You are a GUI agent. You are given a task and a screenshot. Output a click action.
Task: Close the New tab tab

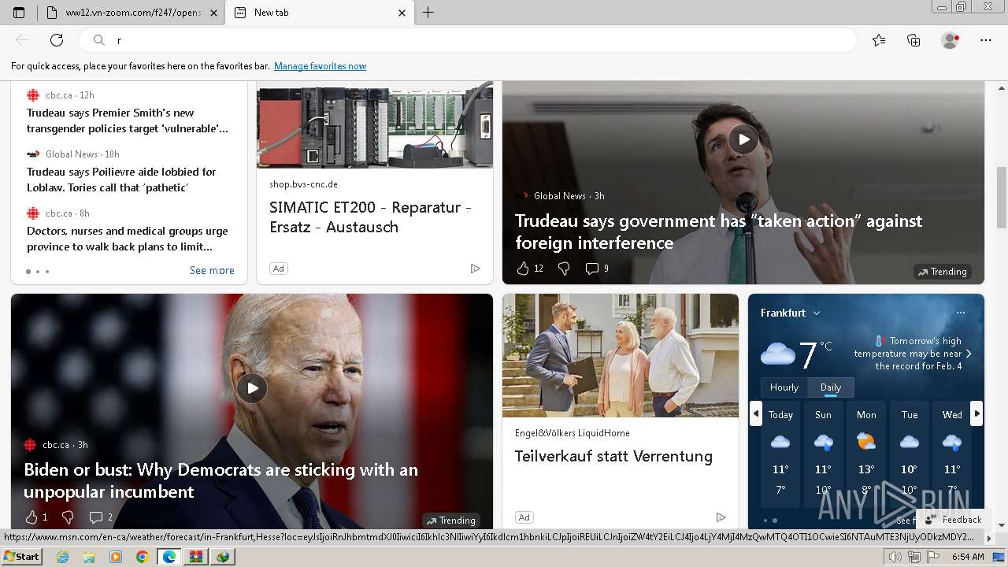(402, 13)
